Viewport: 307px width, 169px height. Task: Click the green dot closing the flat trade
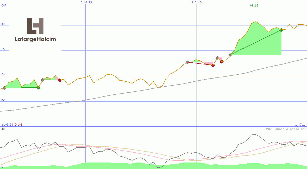click(x=39, y=88)
